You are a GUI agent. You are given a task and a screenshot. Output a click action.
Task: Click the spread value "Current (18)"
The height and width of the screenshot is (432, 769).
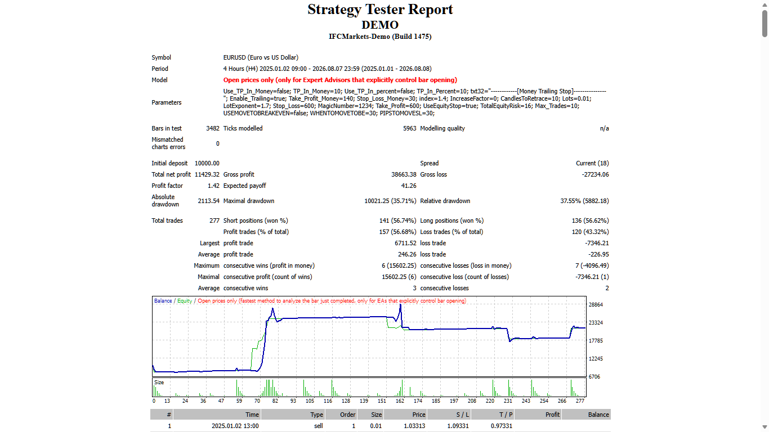(592, 163)
